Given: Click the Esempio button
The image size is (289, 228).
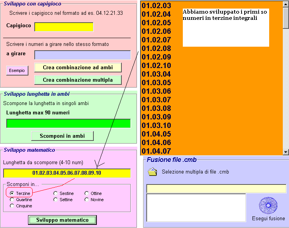Looking at the screenshot, I should [17, 70].
